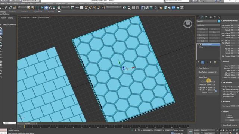Select the Link tool in main toolbar

point(6,7)
